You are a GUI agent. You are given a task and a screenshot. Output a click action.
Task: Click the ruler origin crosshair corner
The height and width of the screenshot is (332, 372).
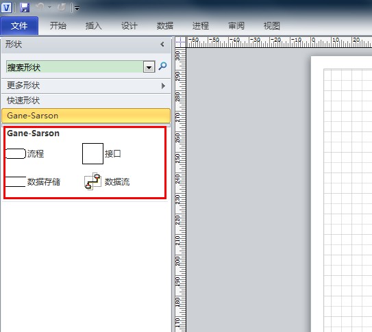(x=181, y=42)
